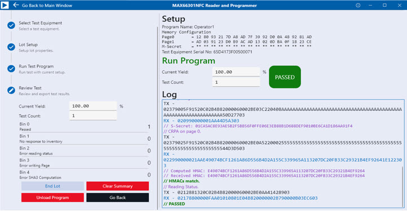Open the info icon in title bar
This screenshot has width=407, height=211.
click(x=358, y=5)
